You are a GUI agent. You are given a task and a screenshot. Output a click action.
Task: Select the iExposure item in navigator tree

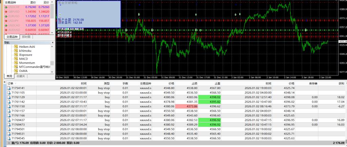pyautogui.click(x=25, y=55)
